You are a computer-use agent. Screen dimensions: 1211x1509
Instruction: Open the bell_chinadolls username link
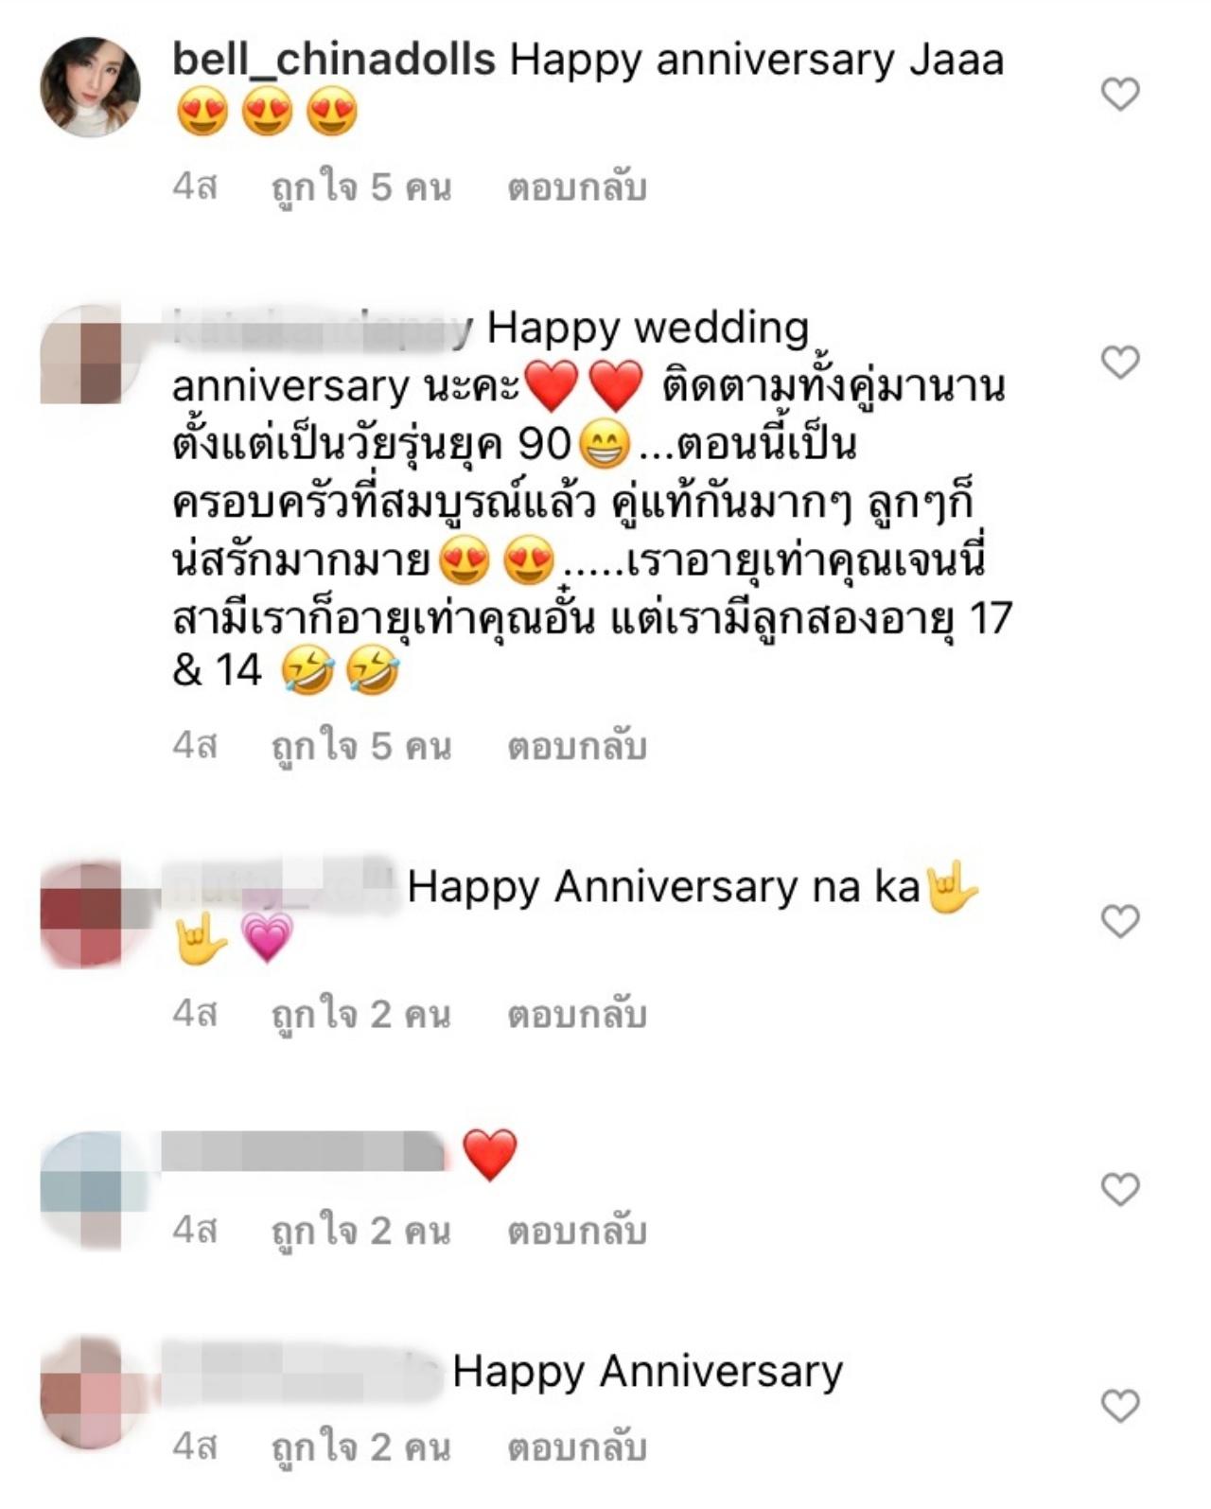(334, 60)
